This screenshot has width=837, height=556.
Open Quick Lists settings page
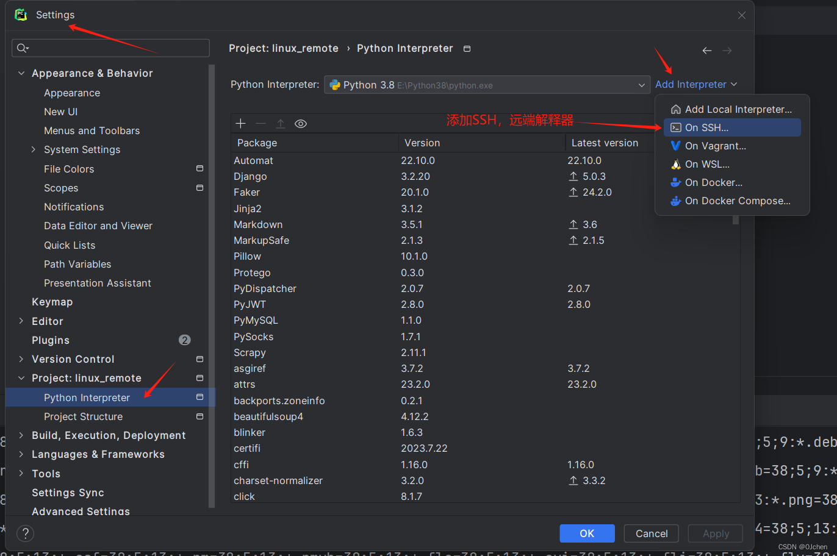point(70,245)
